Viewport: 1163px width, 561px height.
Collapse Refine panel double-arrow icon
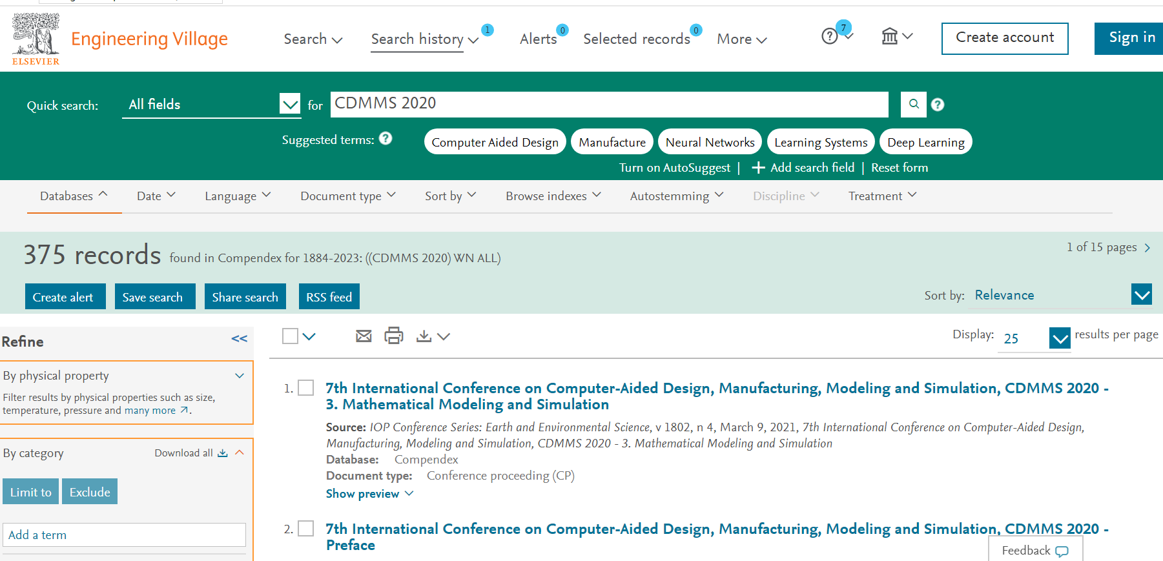pos(239,339)
